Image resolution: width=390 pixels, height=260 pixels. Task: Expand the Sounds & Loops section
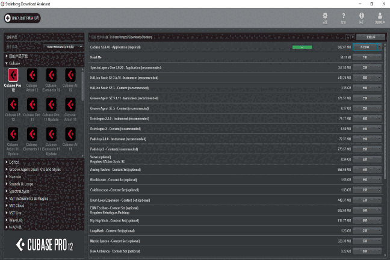pyautogui.click(x=7, y=184)
